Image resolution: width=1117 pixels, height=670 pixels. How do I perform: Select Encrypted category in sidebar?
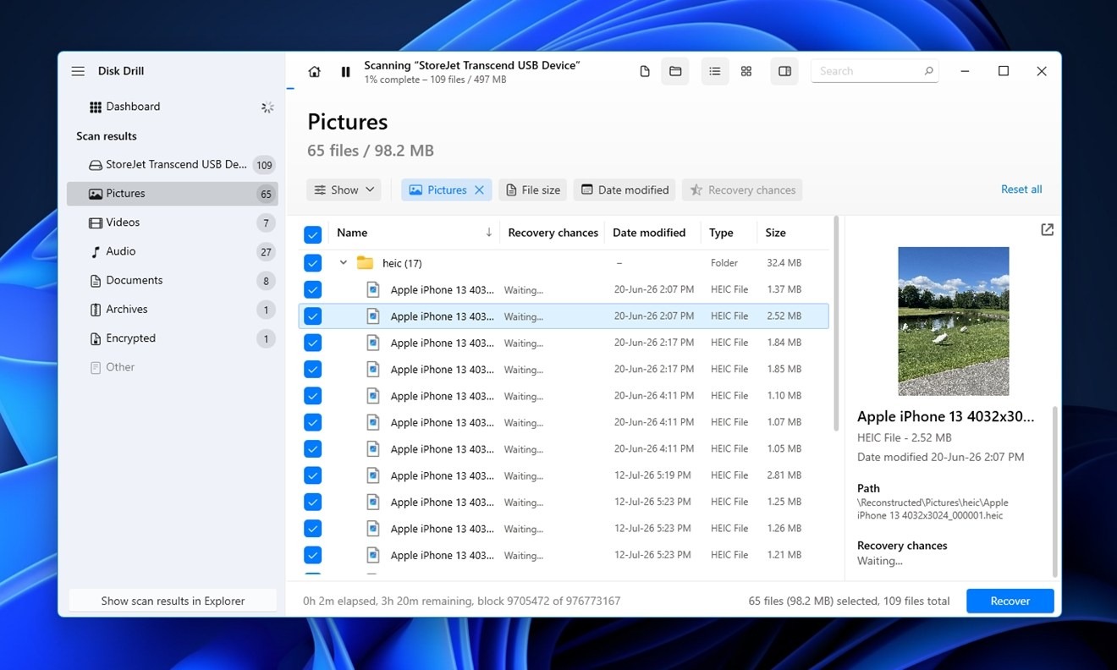[173, 338]
